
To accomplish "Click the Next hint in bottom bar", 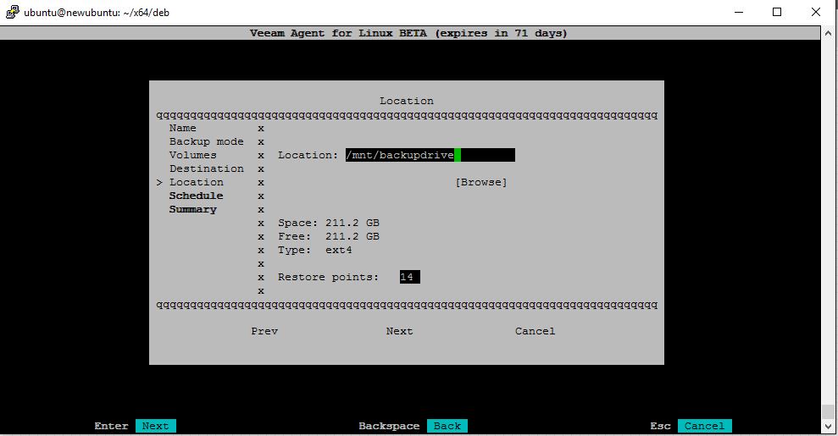I will (x=156, y=426).
